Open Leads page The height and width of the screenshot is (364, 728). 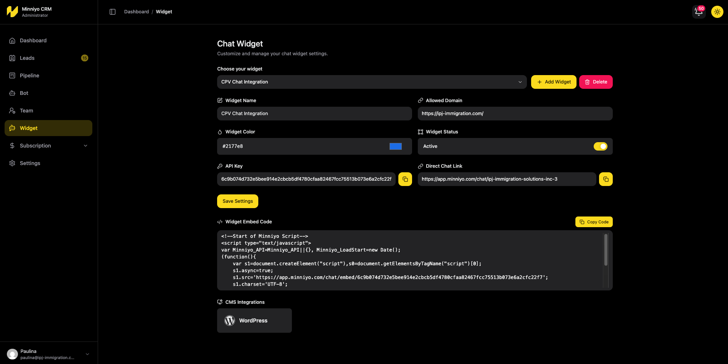pos(48,58)
